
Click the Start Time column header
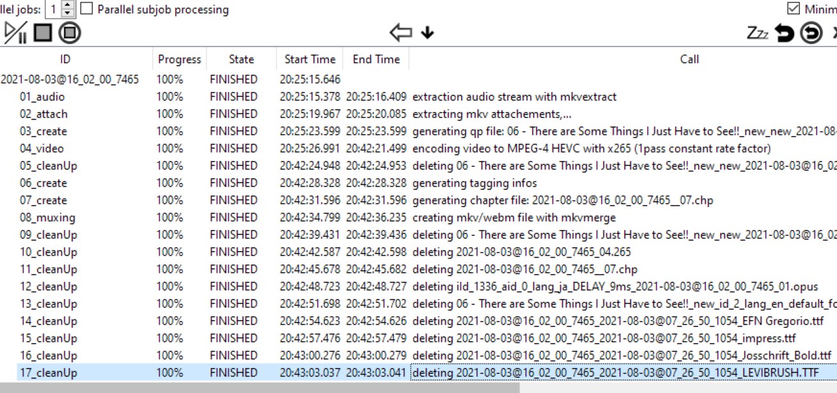pos(309,59)
